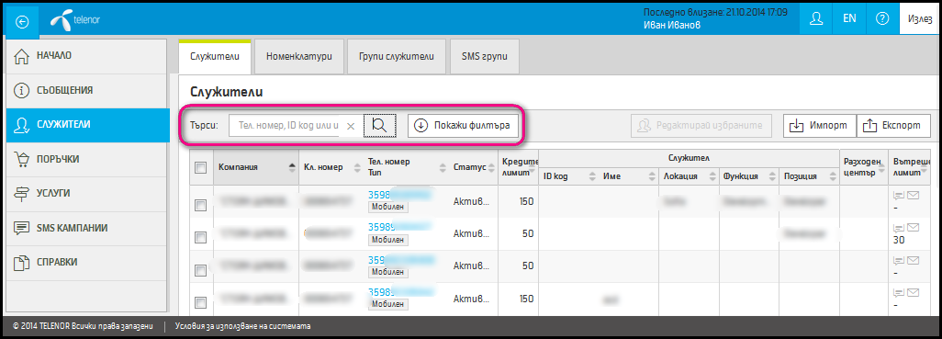Click credit limit 150 in first employee row
The image size is (942, 339).
tap(526, 201)
